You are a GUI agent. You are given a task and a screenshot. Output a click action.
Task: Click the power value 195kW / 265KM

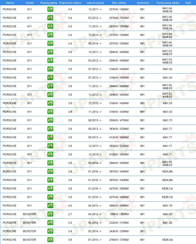click(x=119, y=214)
